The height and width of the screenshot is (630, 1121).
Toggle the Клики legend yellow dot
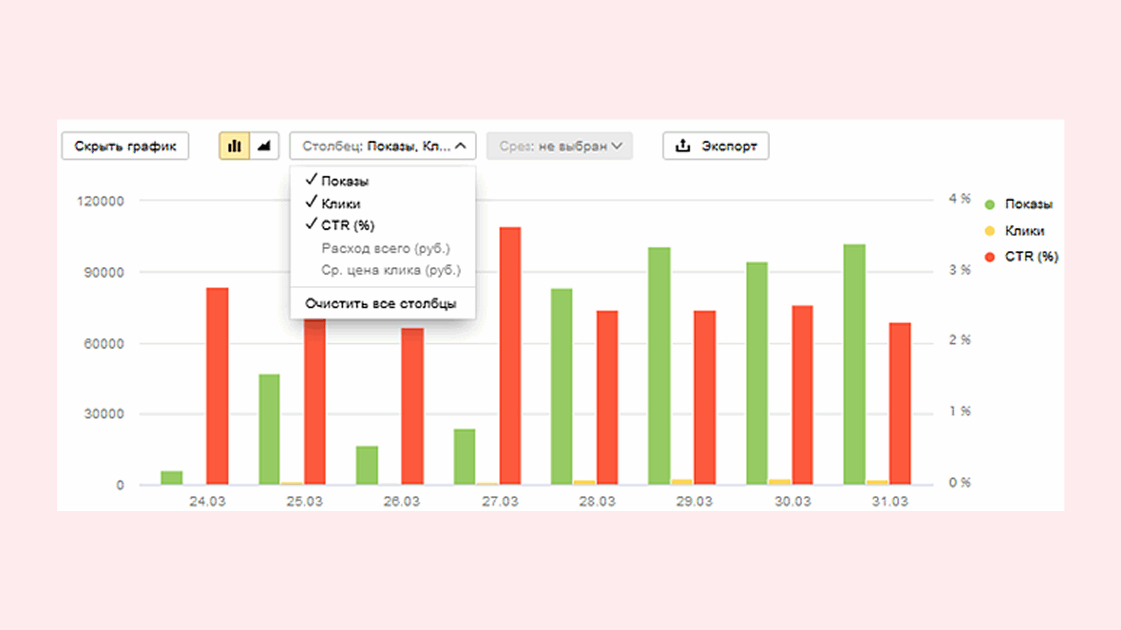(x=990, y=231)
